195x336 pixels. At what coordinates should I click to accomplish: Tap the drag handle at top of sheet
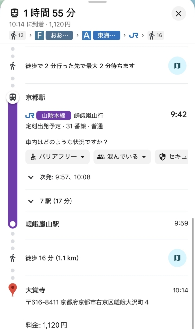pyautogui.click(x=97, y=2)
